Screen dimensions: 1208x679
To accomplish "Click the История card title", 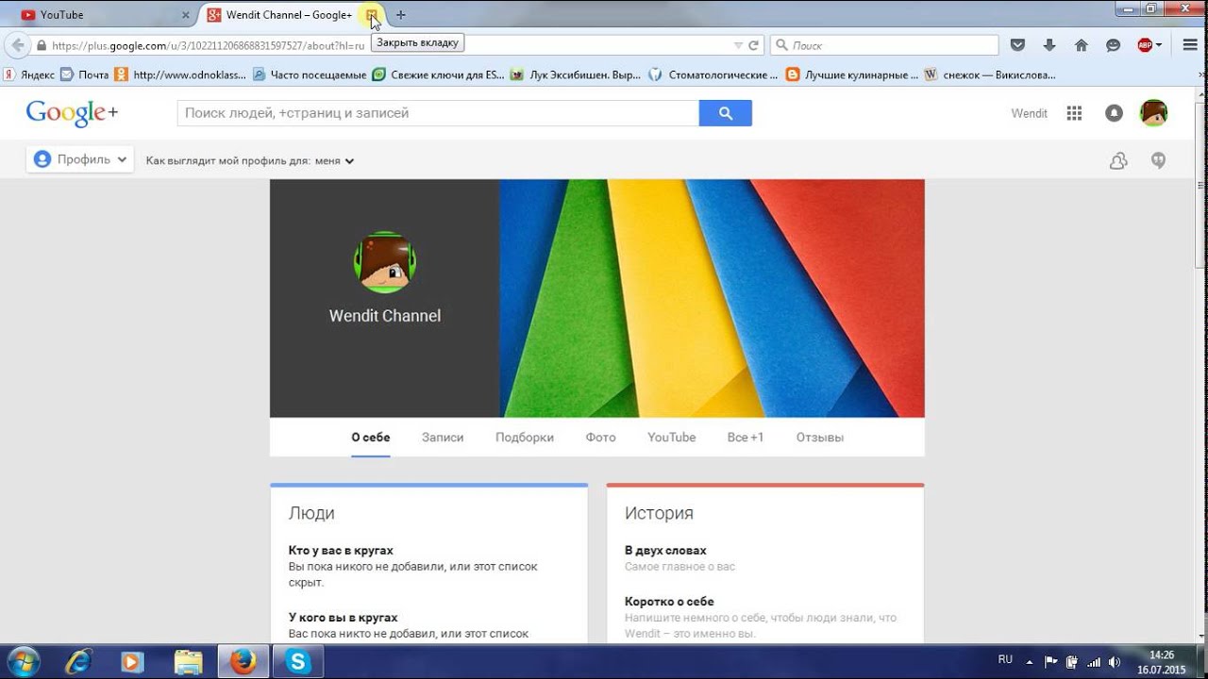I will point(659,514).
